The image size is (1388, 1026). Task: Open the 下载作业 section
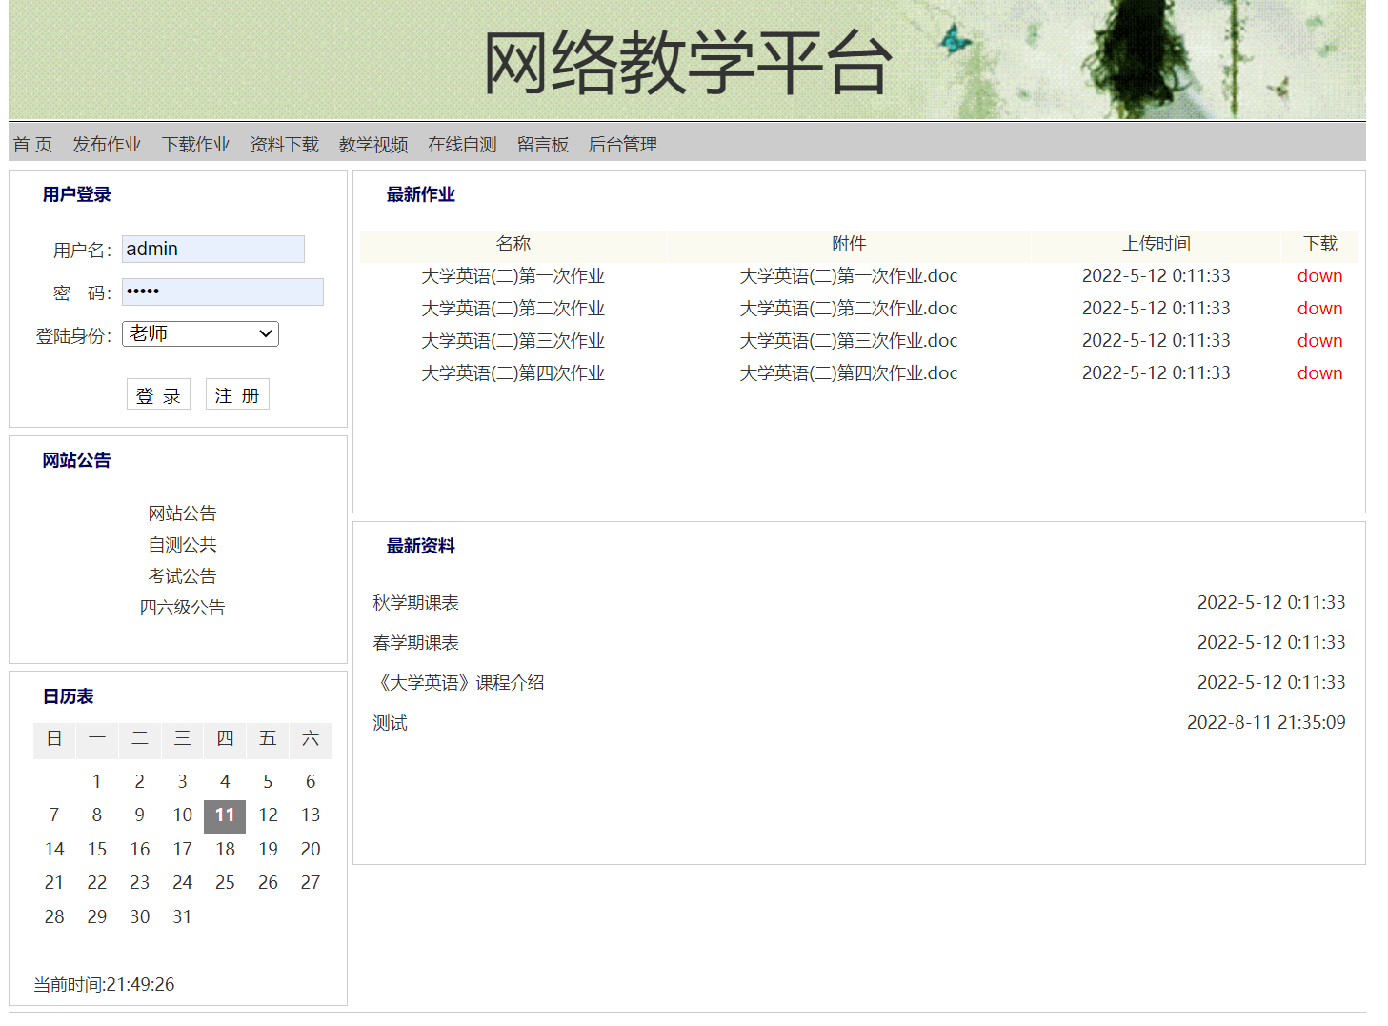[195, 144]
